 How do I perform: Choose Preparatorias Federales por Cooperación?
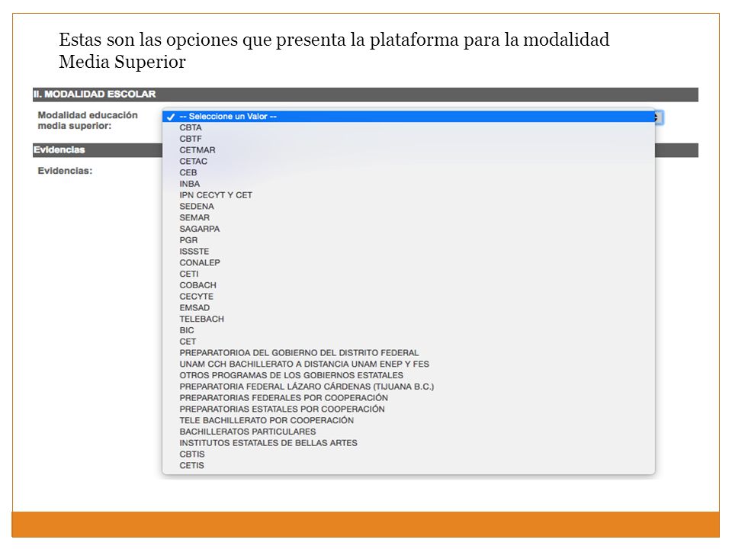[x=409, y=398]
